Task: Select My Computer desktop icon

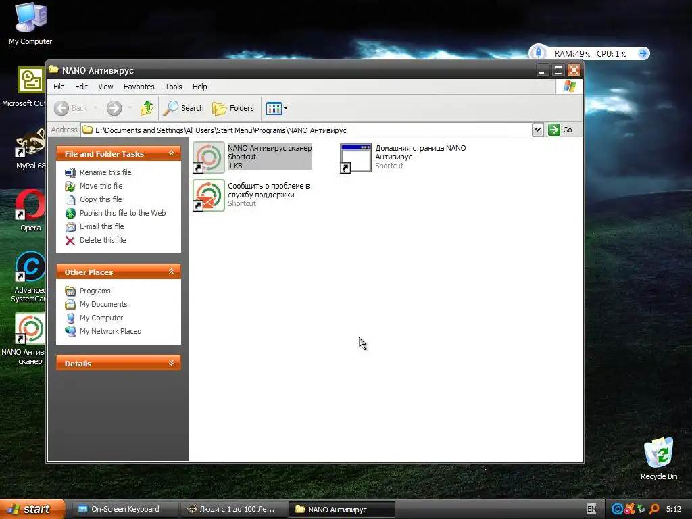Action: pos(30,24)
